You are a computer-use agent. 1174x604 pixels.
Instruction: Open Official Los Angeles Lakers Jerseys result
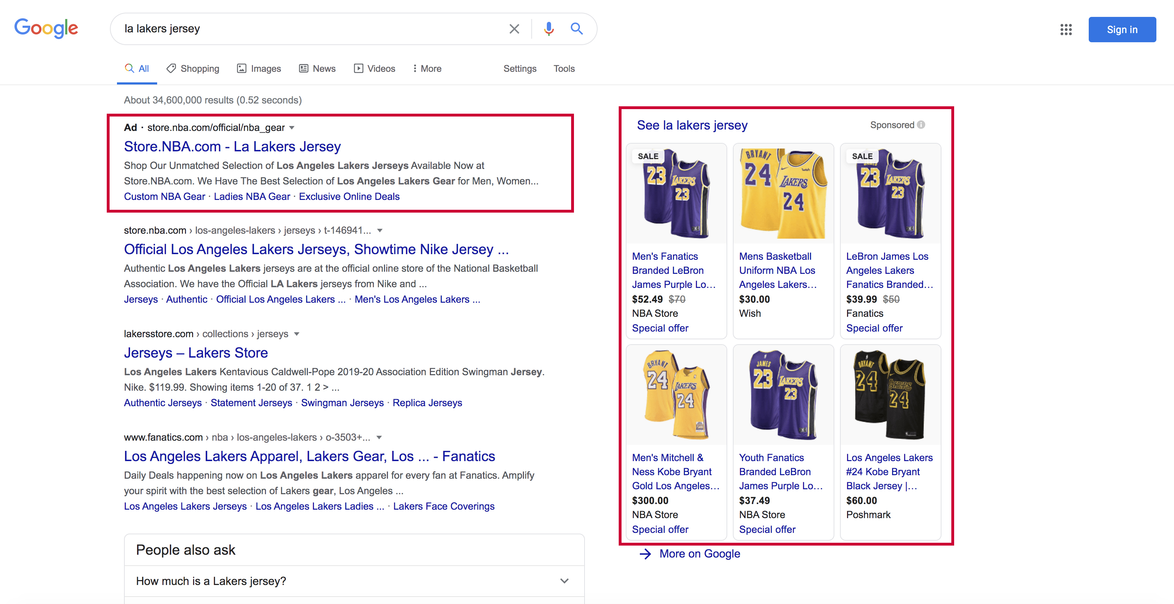pos(316,250)
